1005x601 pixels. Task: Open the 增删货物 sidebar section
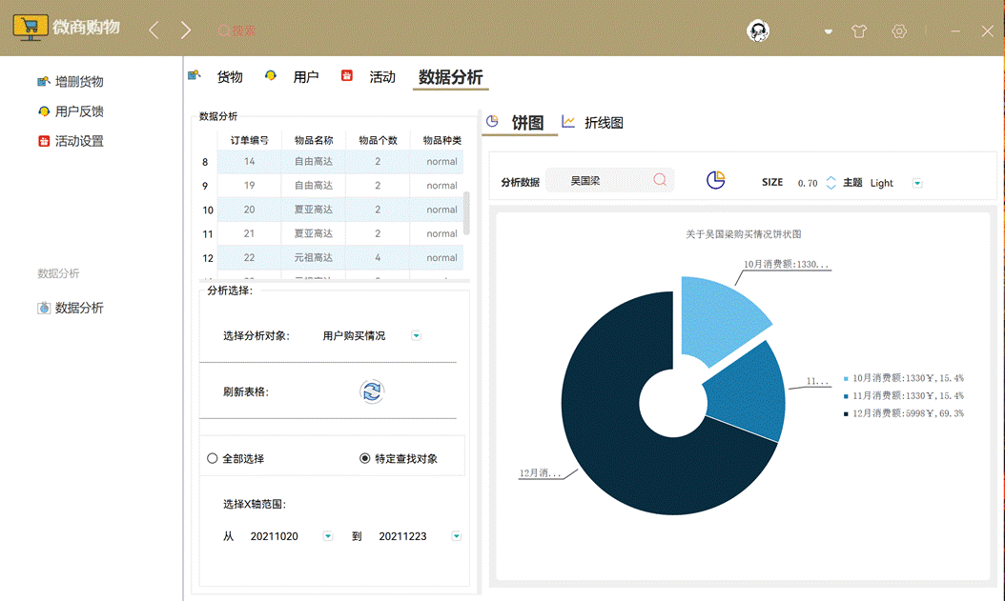pos(73,81)
